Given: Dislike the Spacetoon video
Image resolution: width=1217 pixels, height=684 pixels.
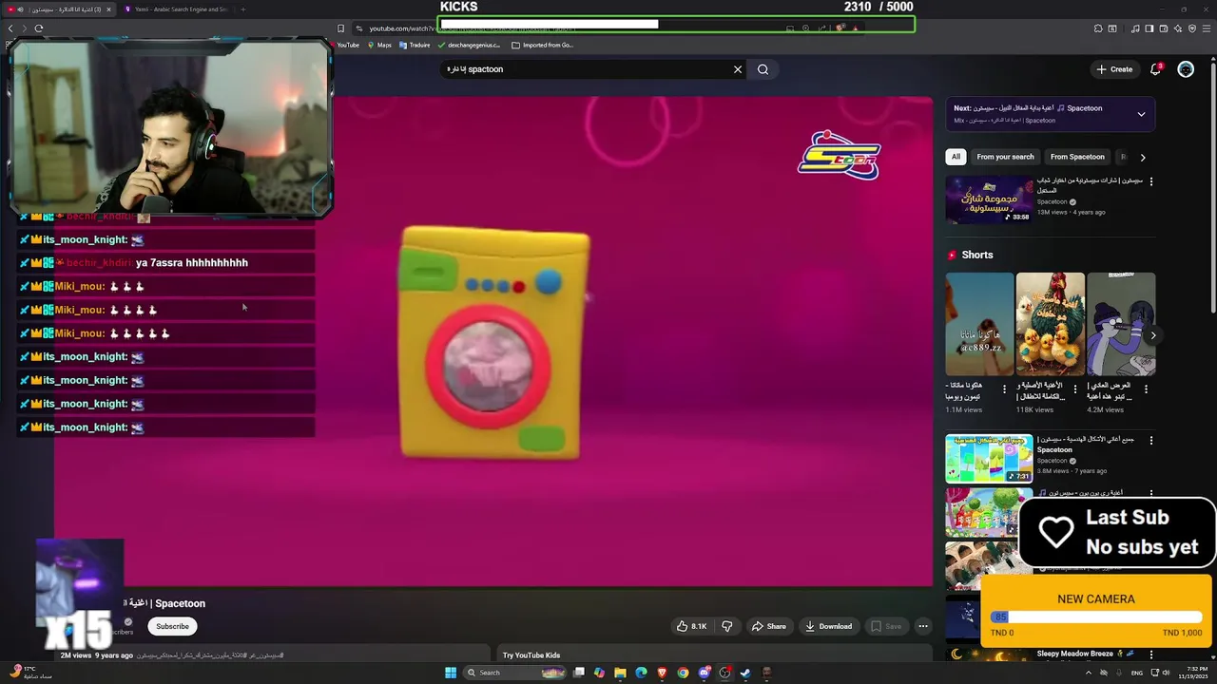Looking at the screenshot, I should (x=727, y=626).
